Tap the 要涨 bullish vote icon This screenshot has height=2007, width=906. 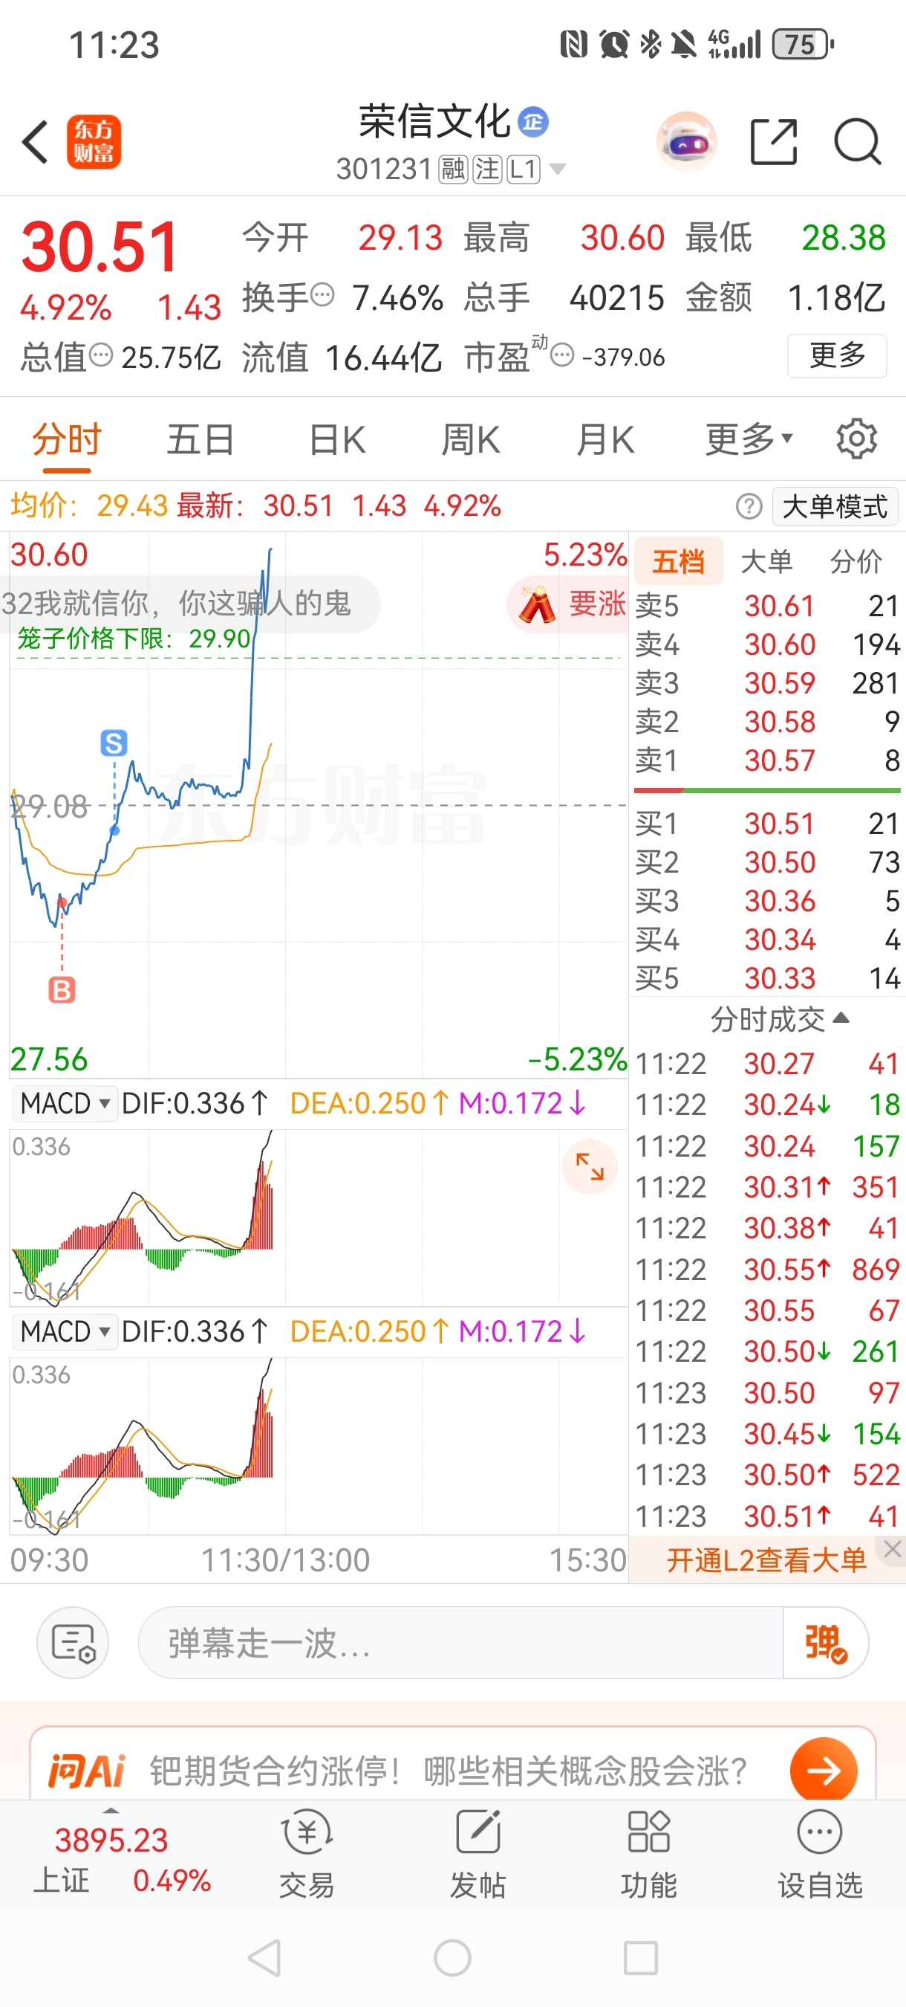(x=568, y=604)
